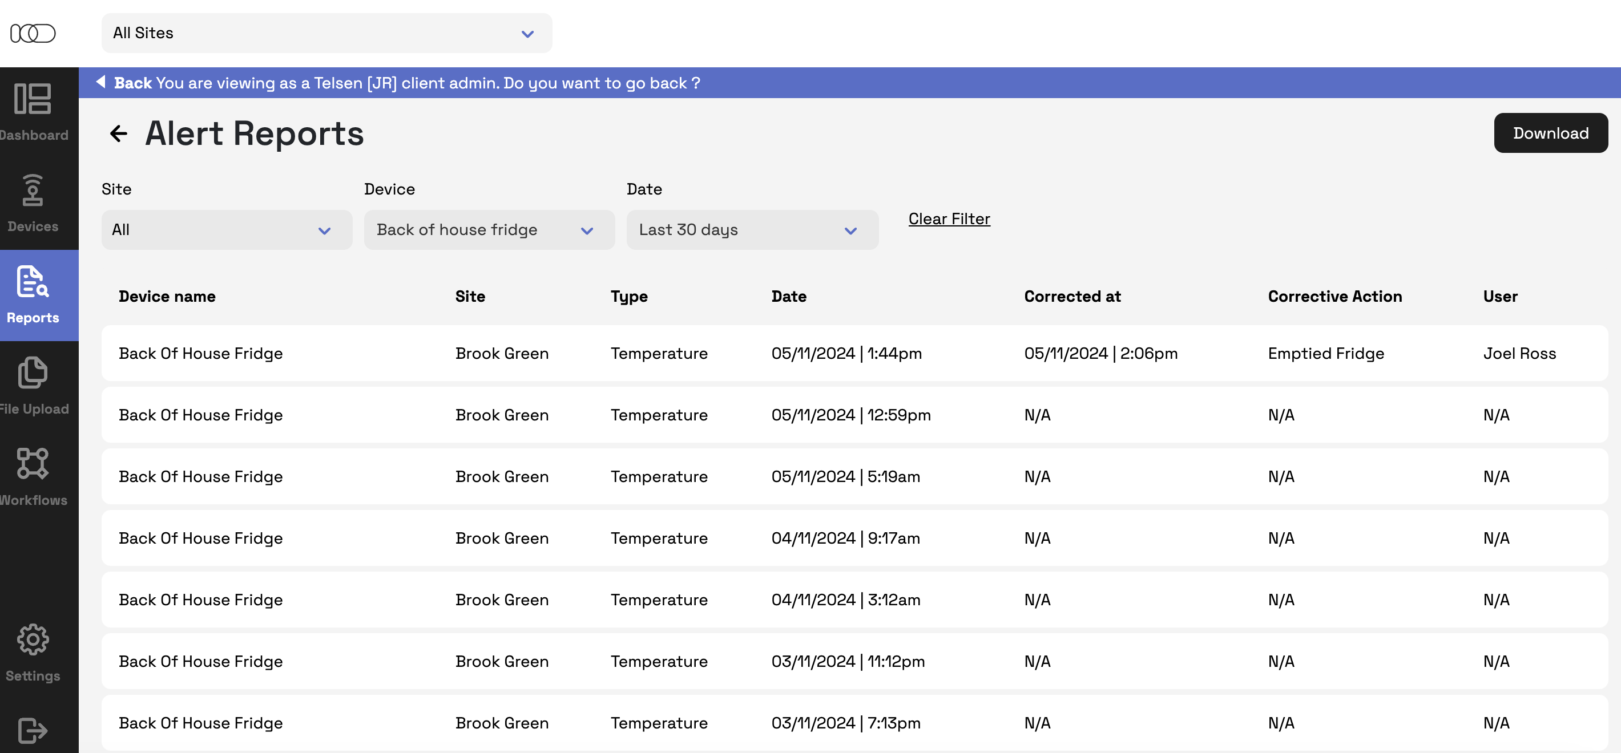1621x753 pixels.
Task: Select the alert row dated 04/11/2024 9:17am
Action: [854, 539]
